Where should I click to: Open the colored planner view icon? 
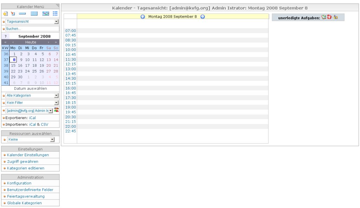45,14
